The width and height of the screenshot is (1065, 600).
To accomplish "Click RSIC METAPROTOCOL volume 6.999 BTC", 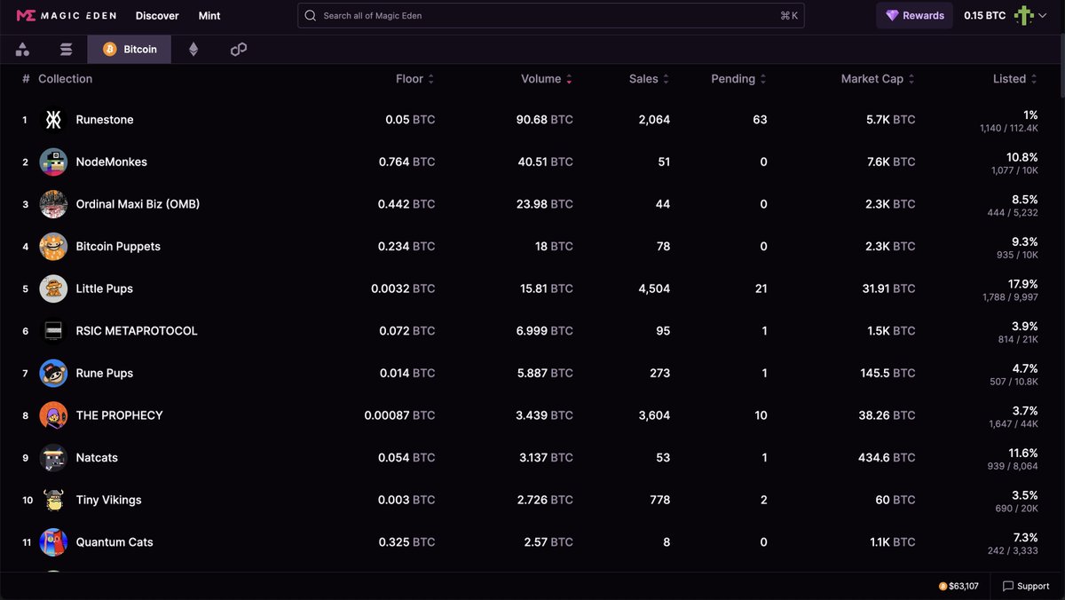I will click(x=545, y=331).
